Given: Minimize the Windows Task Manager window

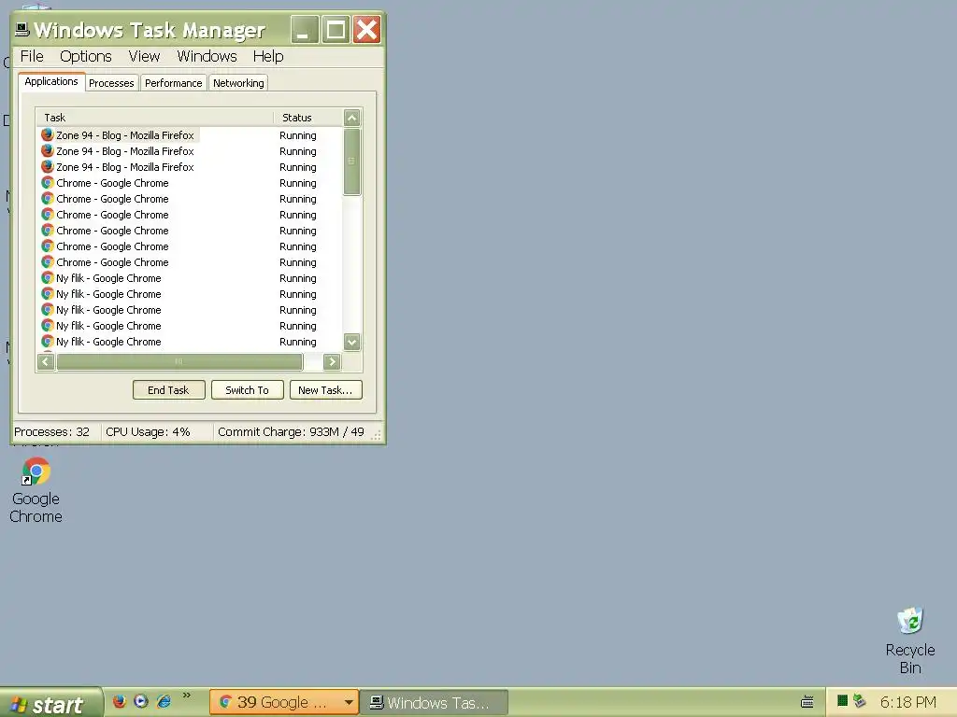Looking at the screenshot, I should click(x=304, y=30).
